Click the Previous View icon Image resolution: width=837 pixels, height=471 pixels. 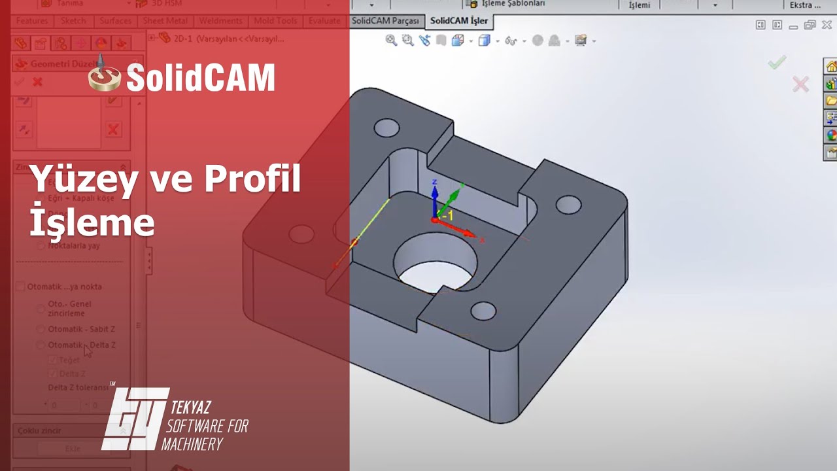pyautogui.click(x=425, y=41)
